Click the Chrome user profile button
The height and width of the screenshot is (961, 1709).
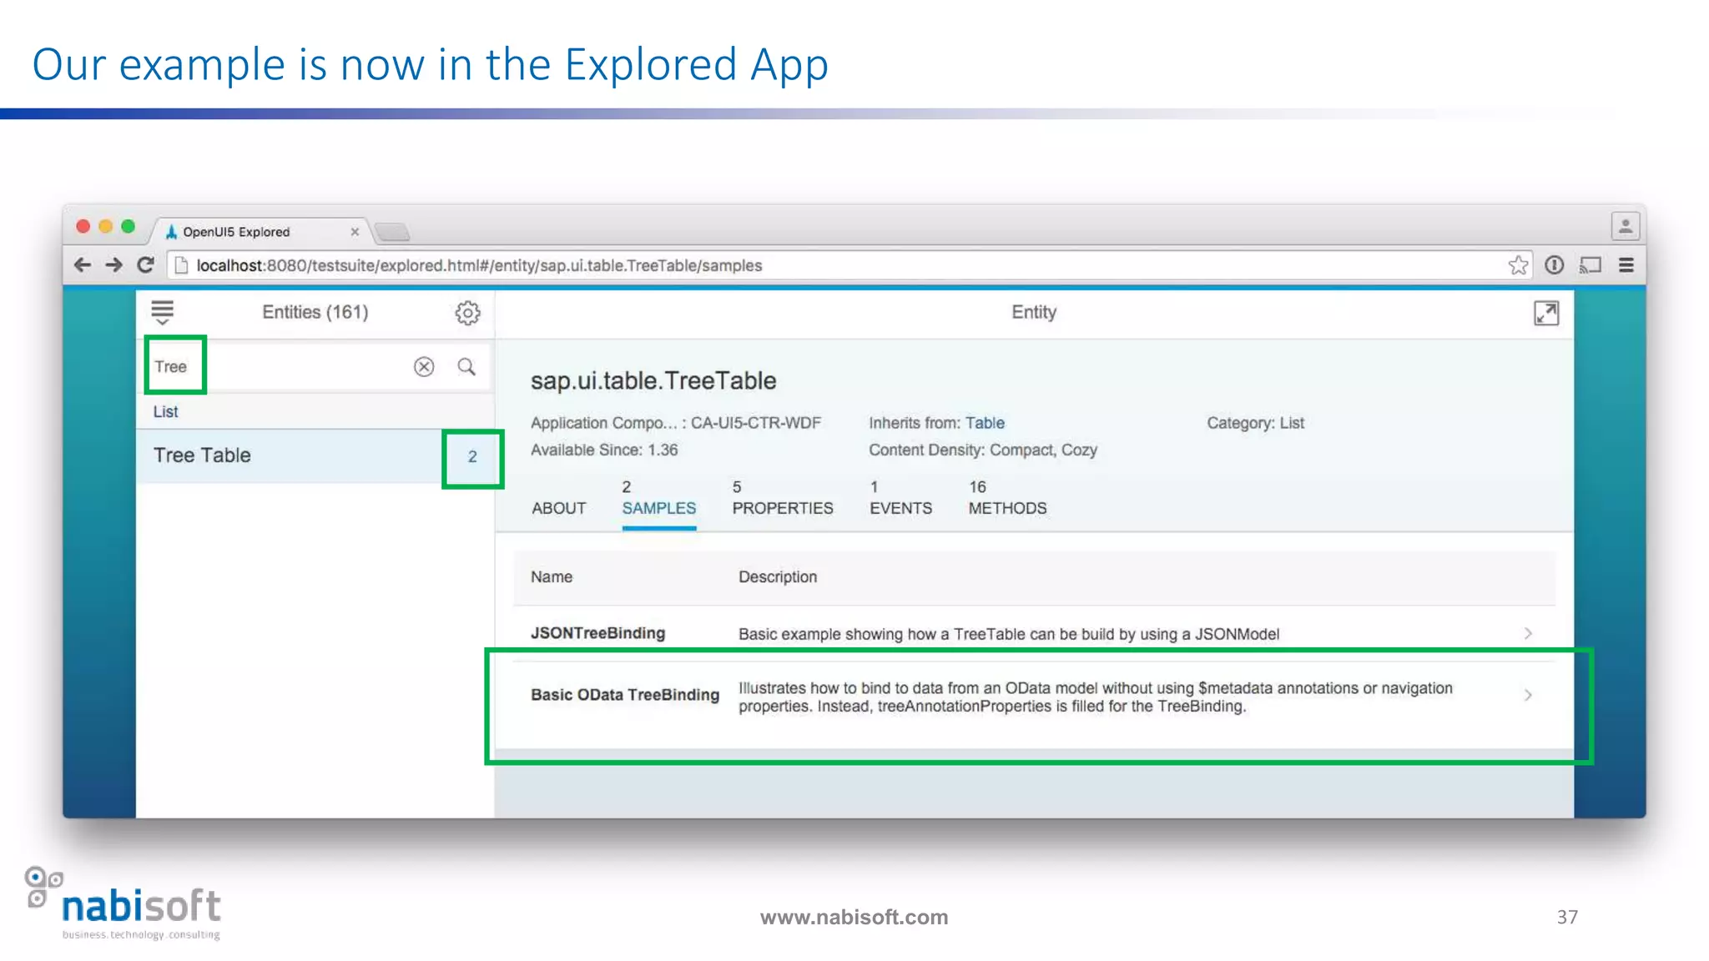pos(1625,226)
